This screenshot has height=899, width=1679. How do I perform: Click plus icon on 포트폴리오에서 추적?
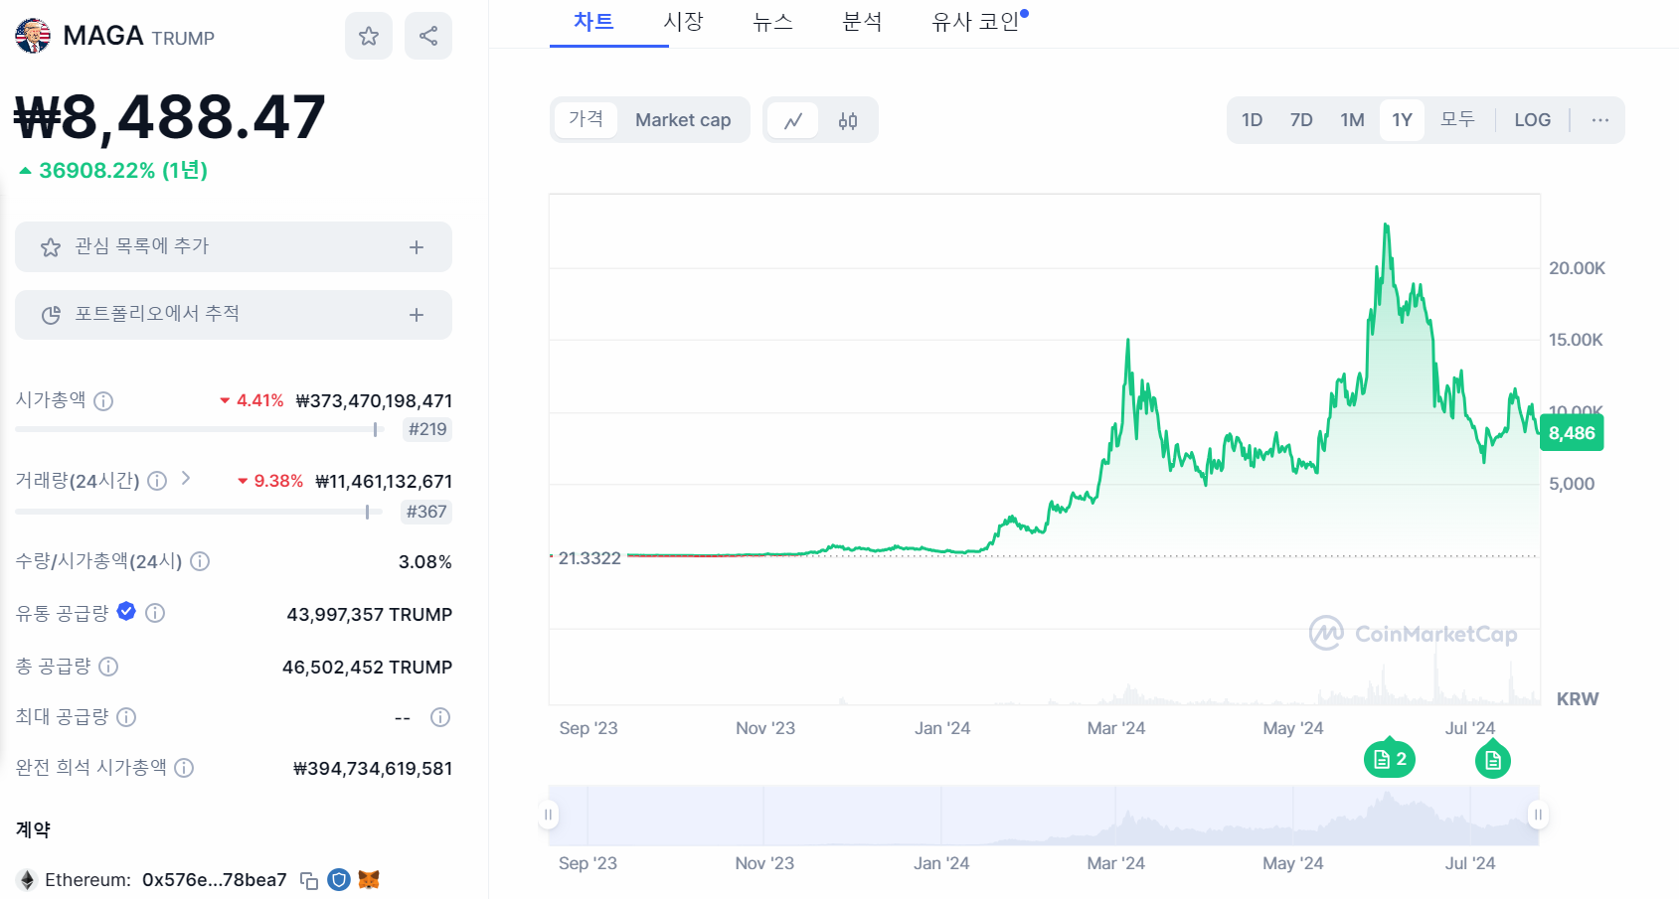click(x=417, y=315)
